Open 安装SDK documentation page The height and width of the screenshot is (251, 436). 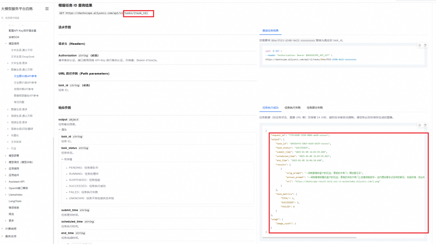pyautogui.click(x=14, y=37)
